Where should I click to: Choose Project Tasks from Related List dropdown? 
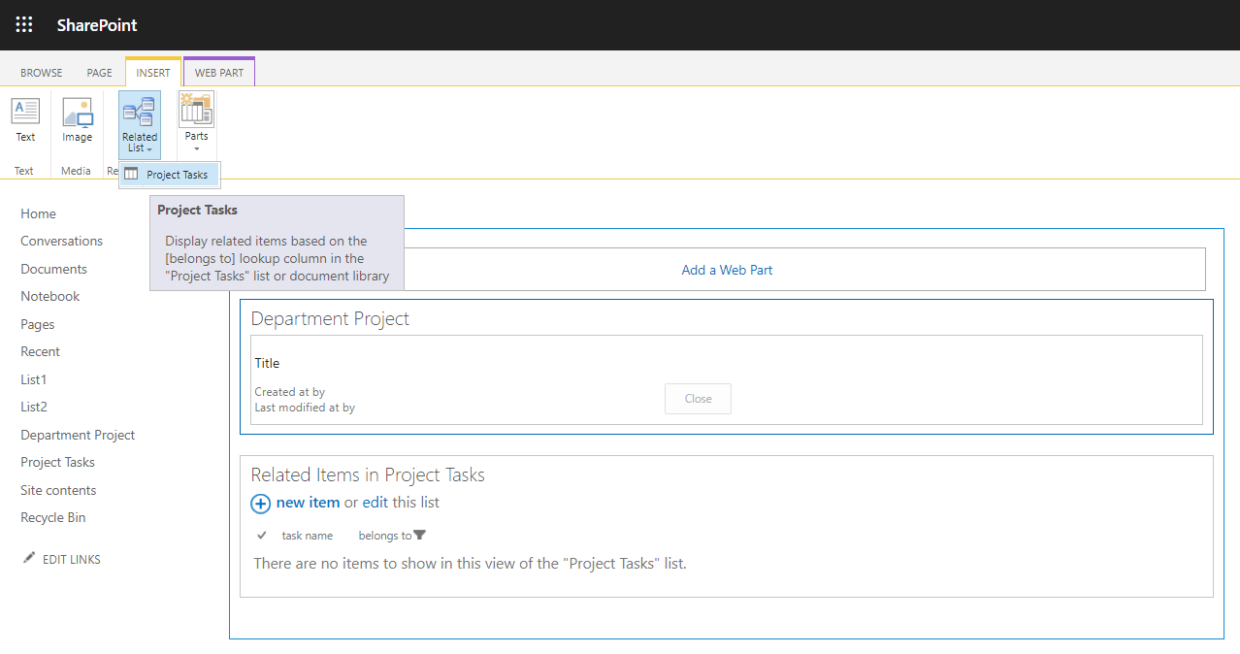tap(170, 175)
